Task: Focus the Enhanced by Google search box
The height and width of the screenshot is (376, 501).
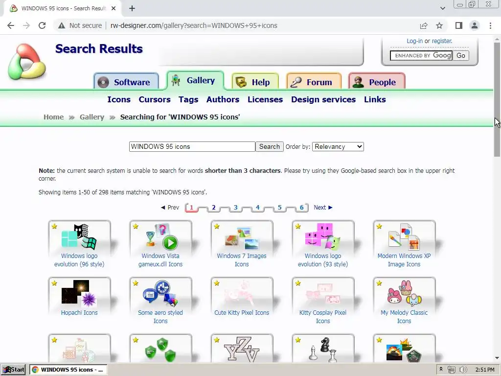Action: coord(421,56)
